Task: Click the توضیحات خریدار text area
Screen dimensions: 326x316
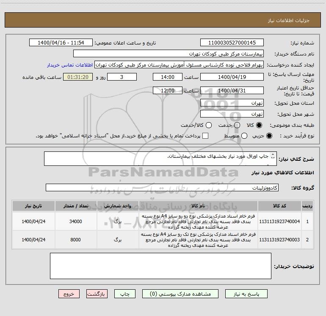Action: coord(160,266)
